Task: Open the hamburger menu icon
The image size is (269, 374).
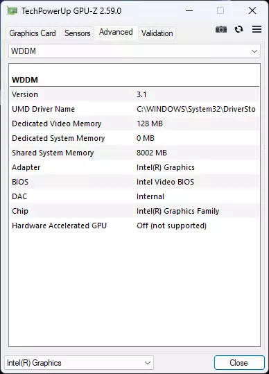Action: tap(257, 29)
